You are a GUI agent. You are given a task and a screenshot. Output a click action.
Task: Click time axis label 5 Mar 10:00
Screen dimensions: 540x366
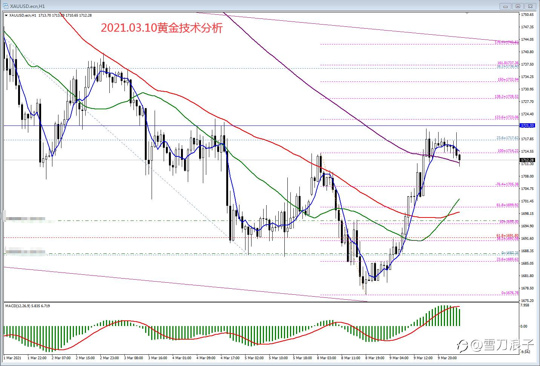[278, 358]
